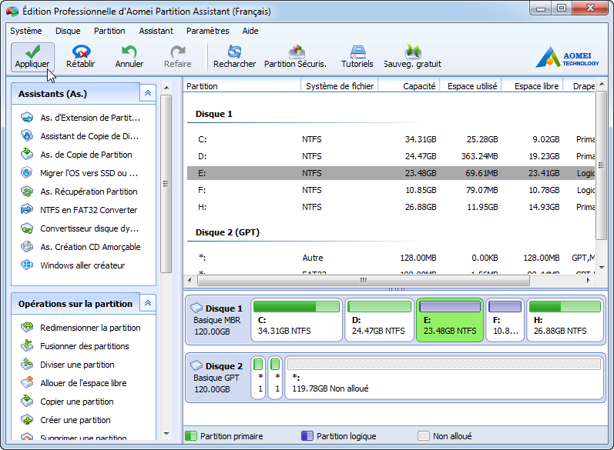Click Disque 2 Basique GPT label
Screen dimensions: 614x450
(x=218, y=377)
